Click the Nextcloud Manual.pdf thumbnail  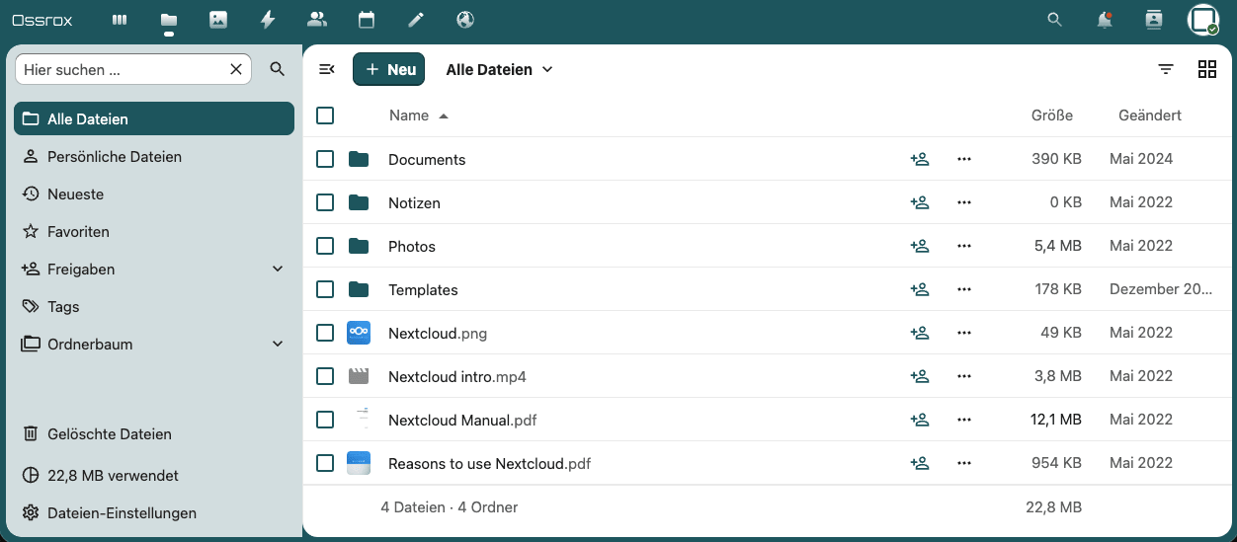(359, 420)
